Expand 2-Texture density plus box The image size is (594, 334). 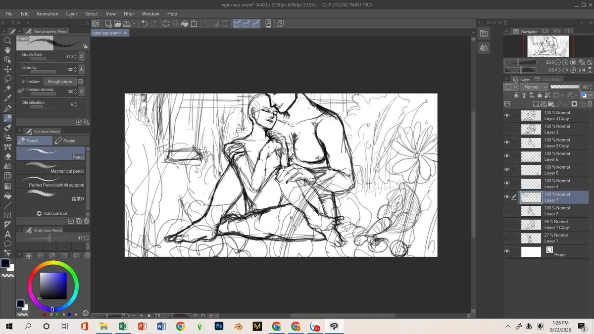click(19, 92)
